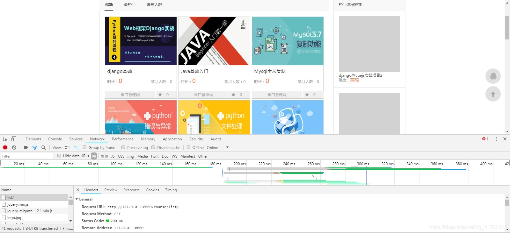
Task: View the Response tab
Action: [x=132, y=190]
